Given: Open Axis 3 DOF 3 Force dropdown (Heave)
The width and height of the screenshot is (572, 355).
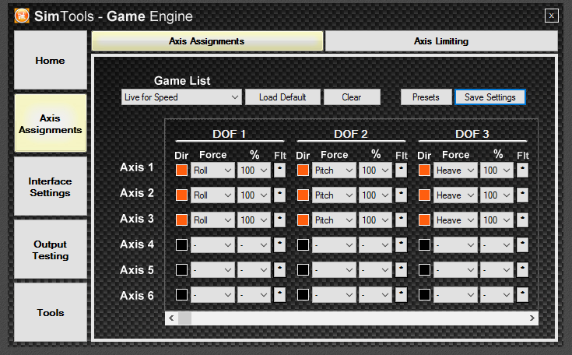Looking at the screenshot, I should pos(455,220).
